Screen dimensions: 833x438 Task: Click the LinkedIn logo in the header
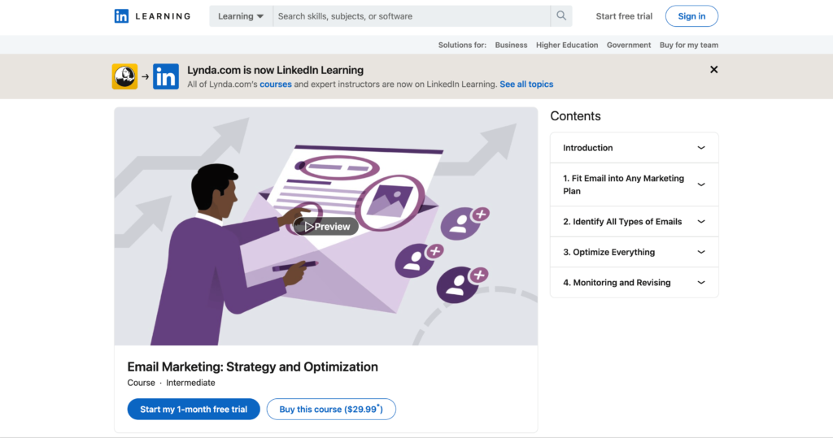(x=121, y=16)
